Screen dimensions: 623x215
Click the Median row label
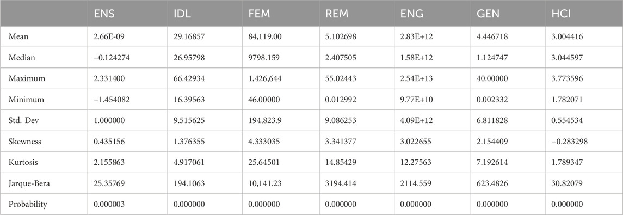(21, 58)
